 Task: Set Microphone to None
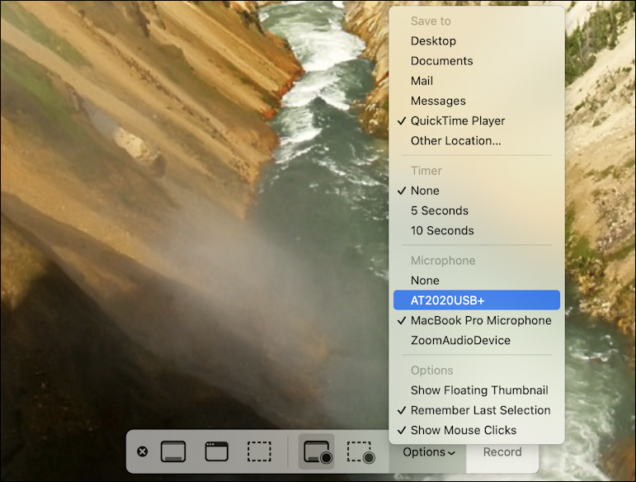[477, 281]
